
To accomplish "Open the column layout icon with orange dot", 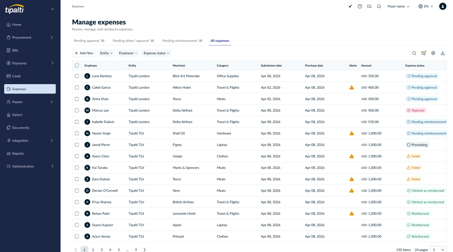I will pyautogui.click(x=424, y=53).
